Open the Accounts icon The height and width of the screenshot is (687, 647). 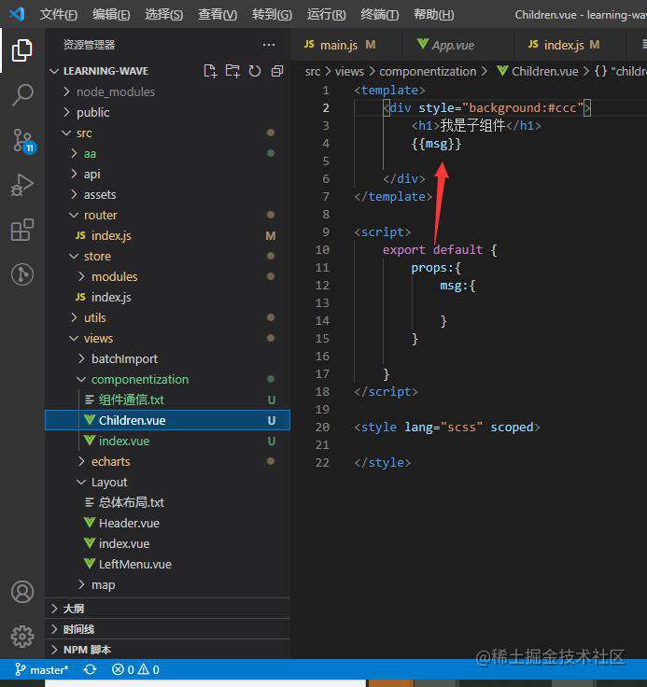(x=22, y=592)
